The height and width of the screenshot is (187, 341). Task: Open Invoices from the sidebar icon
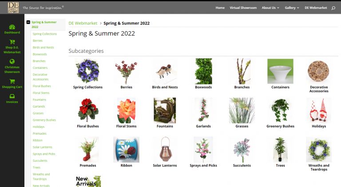click(x=12, y=96)
